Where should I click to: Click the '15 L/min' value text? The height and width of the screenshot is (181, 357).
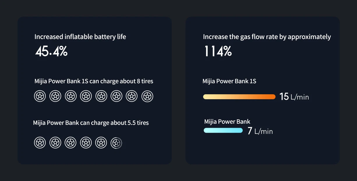(x=294, y=97)
